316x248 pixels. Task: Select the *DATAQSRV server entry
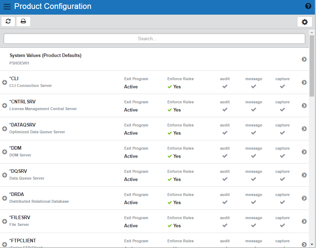point(22,125)
